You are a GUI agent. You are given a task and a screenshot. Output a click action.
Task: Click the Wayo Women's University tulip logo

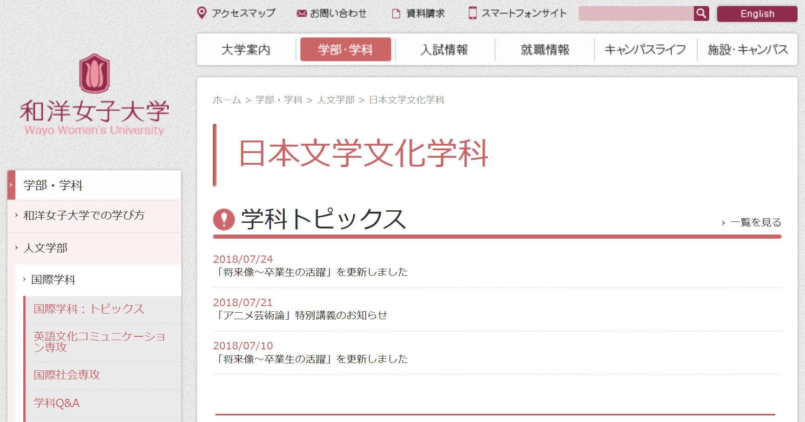click(94, 74)
